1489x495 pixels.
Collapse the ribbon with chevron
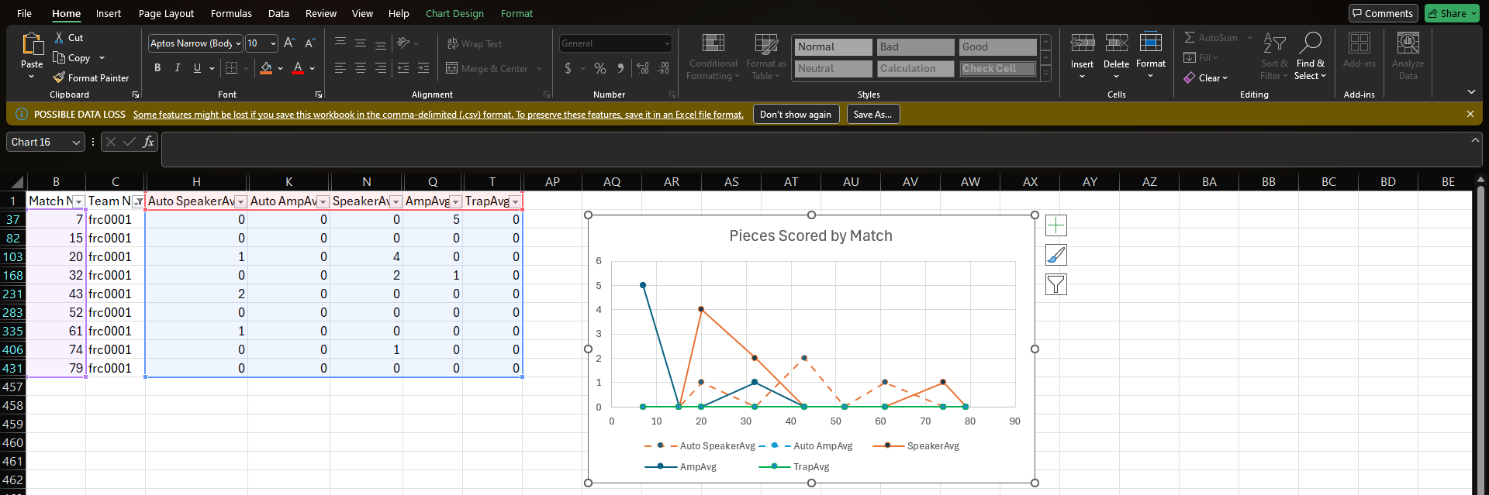click(1471, 92)
